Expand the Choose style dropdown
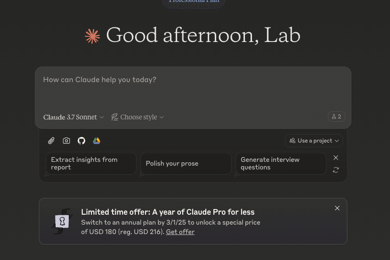The height and width of the screenshot is (260, 390). 138,117
